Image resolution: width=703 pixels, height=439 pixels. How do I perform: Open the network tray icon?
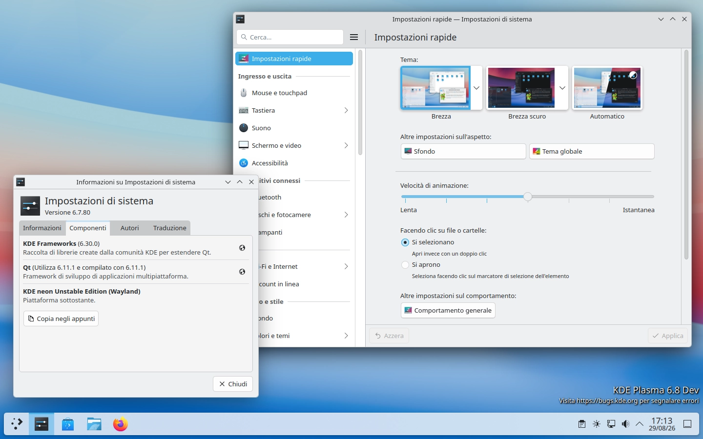point(611,424)
